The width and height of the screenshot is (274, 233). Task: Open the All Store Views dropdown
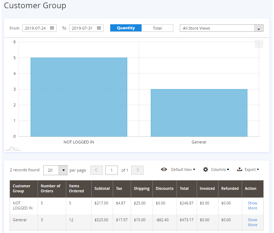(x=221, y=28)
